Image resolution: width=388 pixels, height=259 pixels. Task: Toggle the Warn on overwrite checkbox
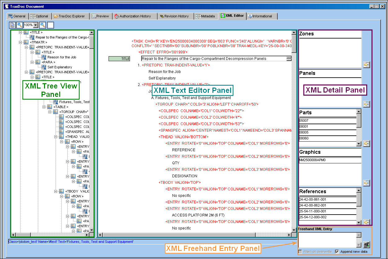[x=300, y=252]
